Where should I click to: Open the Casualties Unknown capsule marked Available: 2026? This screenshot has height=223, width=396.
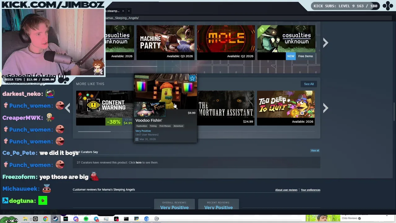coord(120,42)
